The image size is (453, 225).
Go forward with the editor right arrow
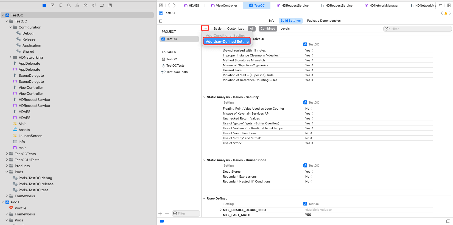click(x=174, y=5)
